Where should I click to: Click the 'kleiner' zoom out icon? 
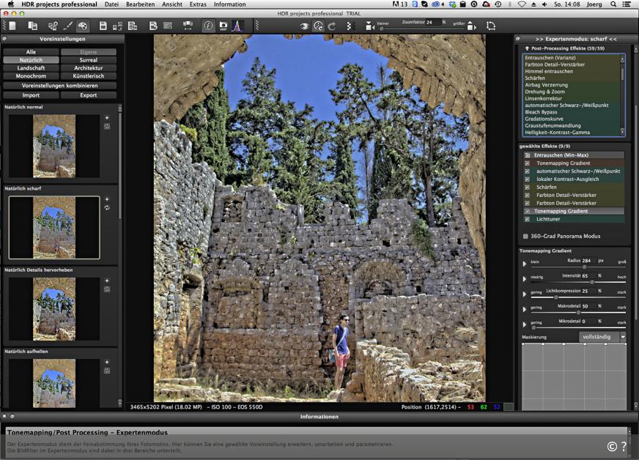[369, 26]
